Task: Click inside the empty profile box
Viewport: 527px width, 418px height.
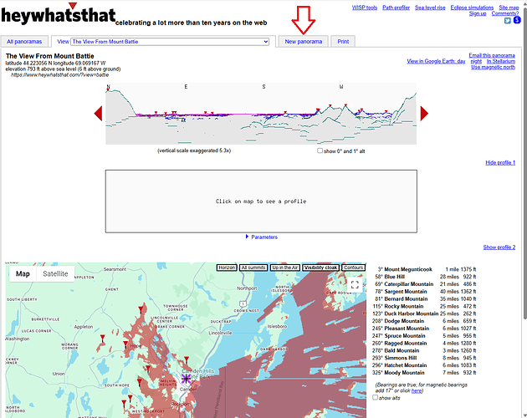Action: point(260,201)
